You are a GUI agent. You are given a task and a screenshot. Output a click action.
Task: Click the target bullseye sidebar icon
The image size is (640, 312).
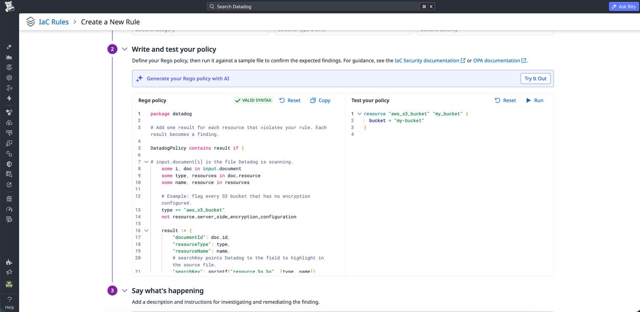(9, 68)
